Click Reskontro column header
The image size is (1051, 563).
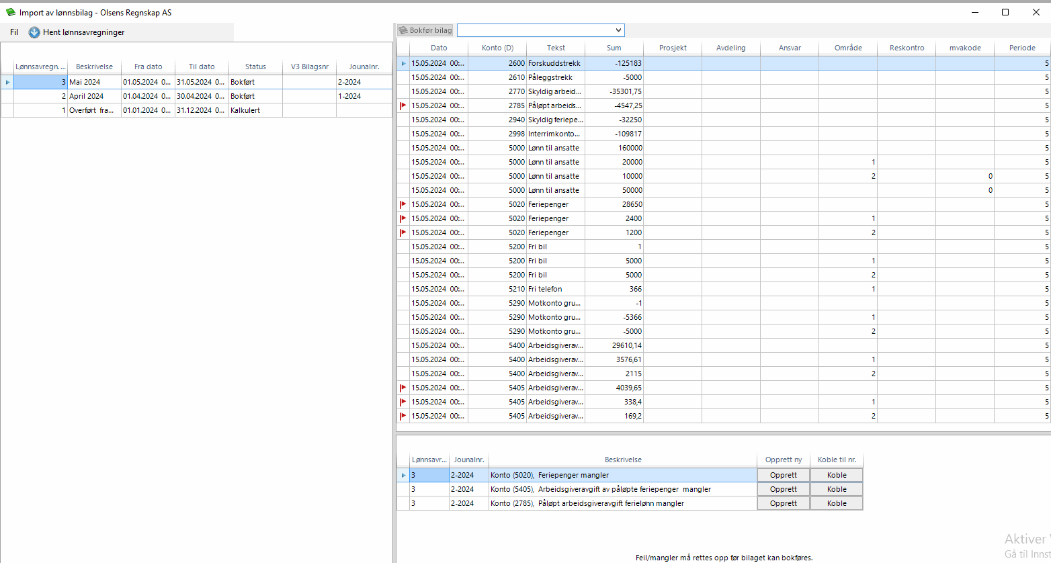[907, 48]
